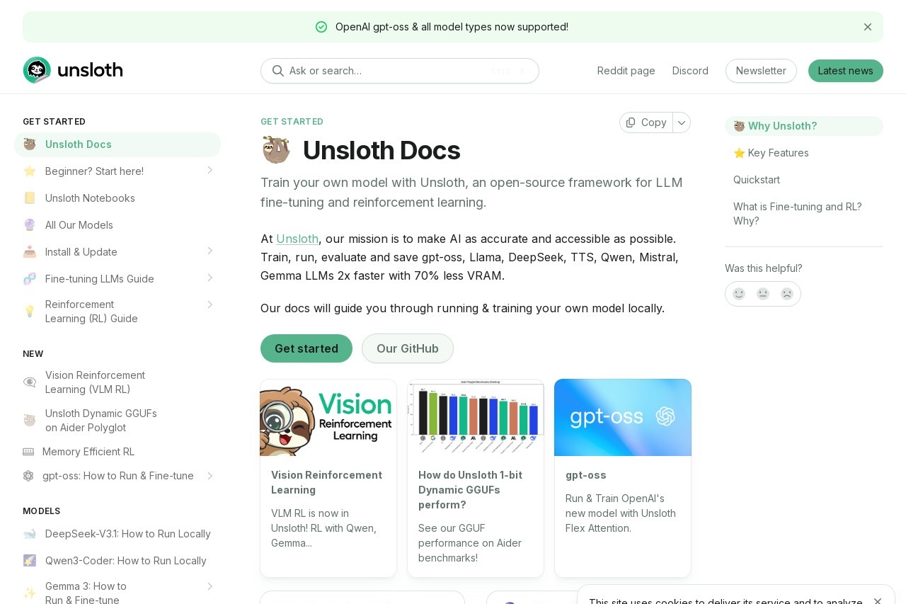906x604 pixels.
Task: Open All Our Models sidebar page
Action: (117, 225)
